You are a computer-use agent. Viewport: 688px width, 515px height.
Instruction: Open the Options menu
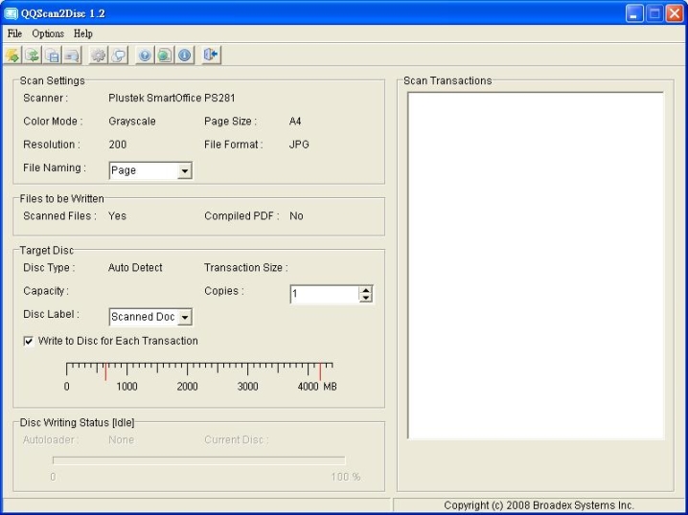point(48,34)
